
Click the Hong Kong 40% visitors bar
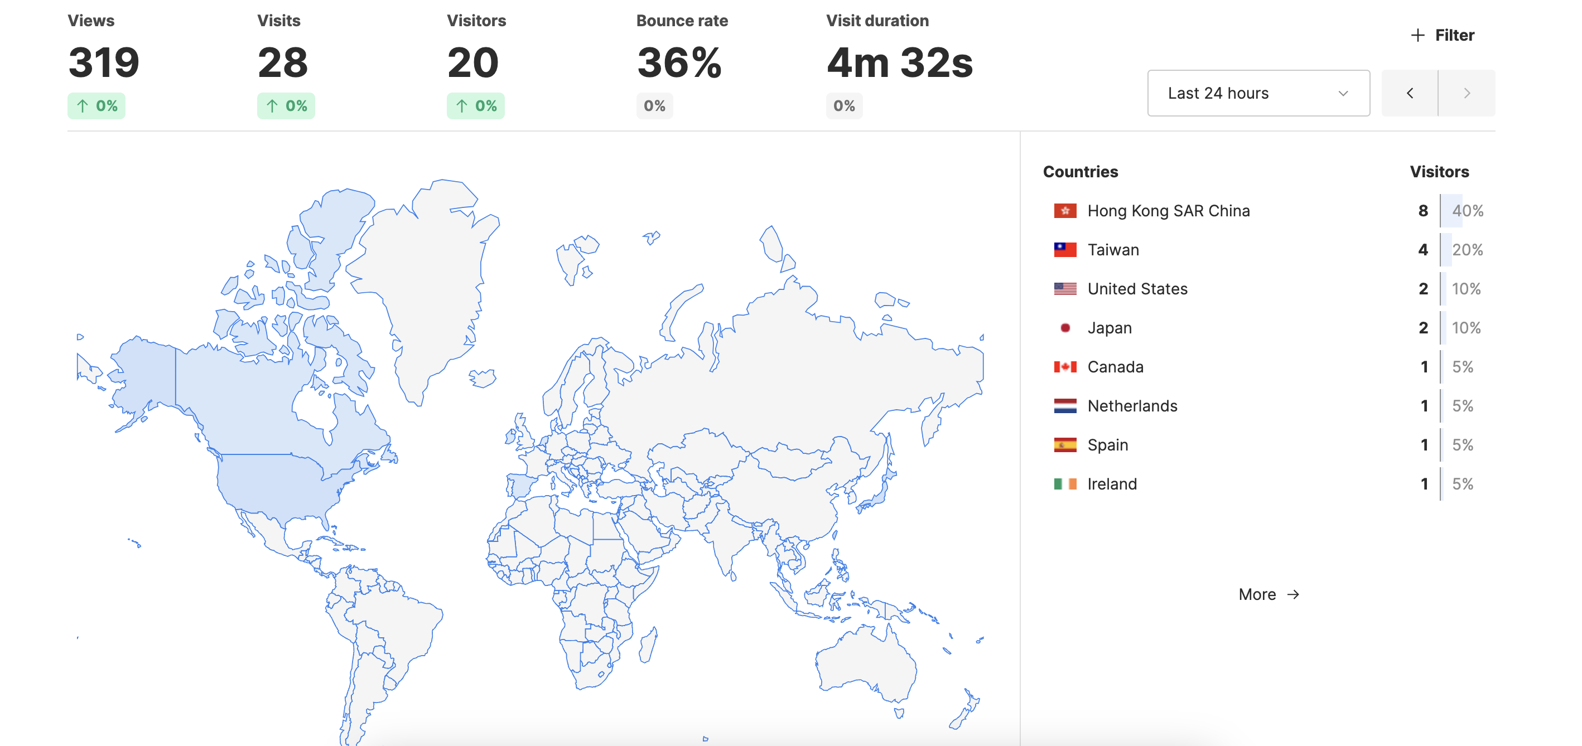1451,211
